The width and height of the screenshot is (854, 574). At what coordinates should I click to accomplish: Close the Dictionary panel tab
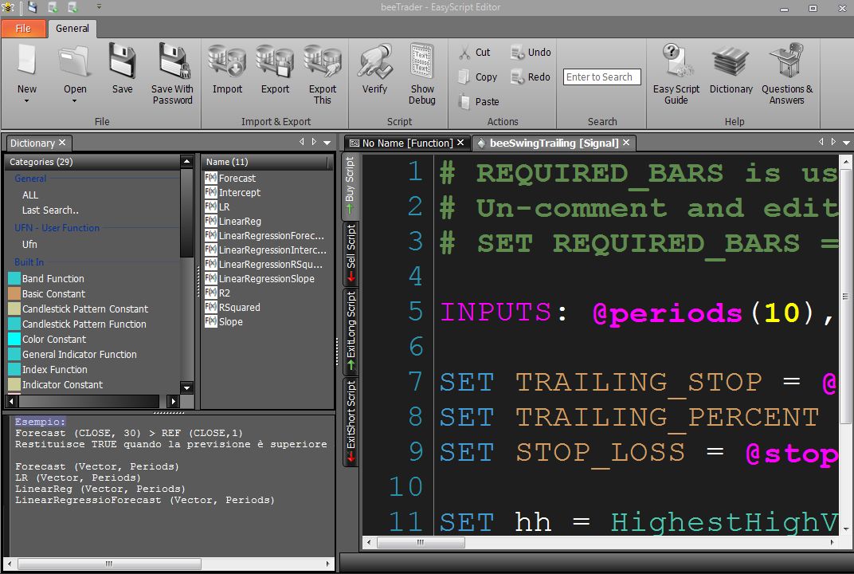(62, 142)
